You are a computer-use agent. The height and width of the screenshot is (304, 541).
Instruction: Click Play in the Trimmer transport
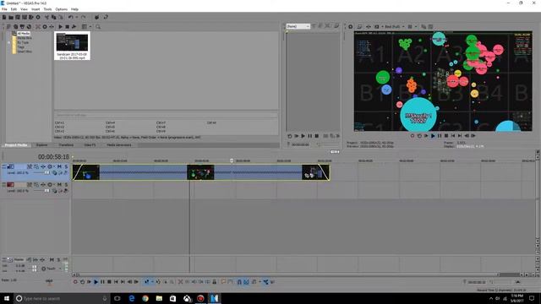pyautogui.click(x=303, y=136)
